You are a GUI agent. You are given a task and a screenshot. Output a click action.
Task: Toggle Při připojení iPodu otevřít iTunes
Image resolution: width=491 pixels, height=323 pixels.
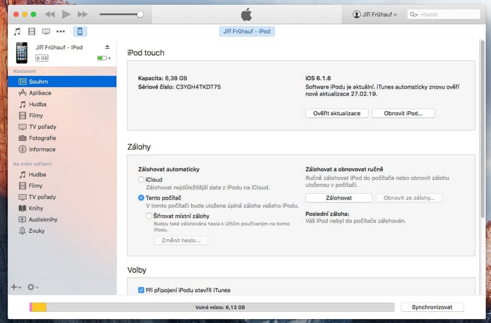141,290
